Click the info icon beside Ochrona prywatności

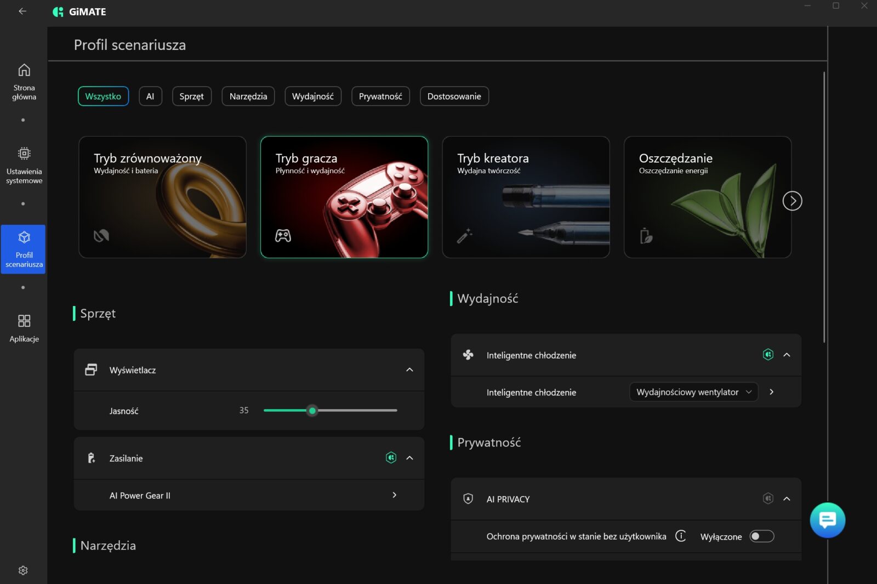click(681, 536)
